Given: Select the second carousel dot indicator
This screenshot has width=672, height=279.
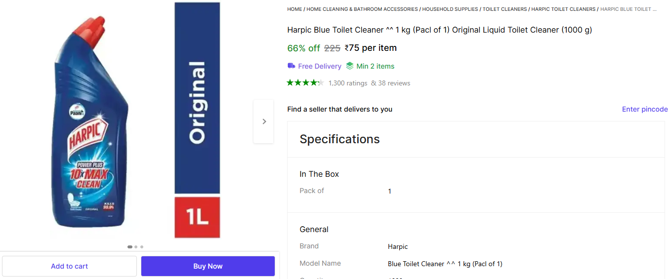Looking at the screenshot, I should click(136, 247).
